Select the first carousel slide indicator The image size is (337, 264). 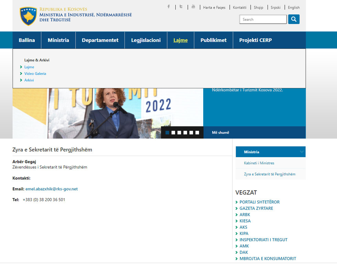click(167, 133)
